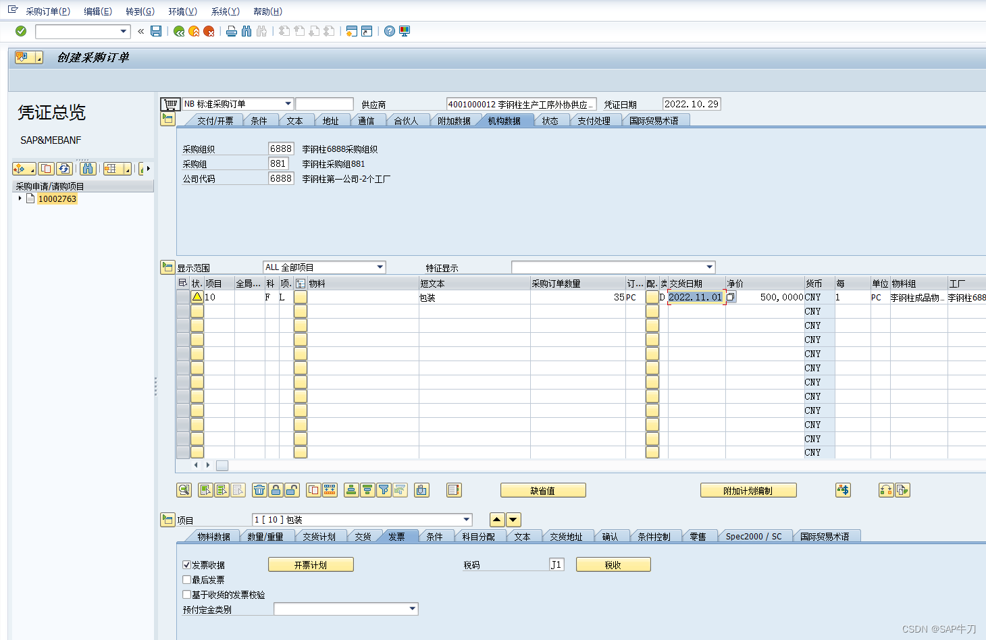Click the 交货日期 field 2022.11.01
Screen dimensions: 986x640
[696, 297]
